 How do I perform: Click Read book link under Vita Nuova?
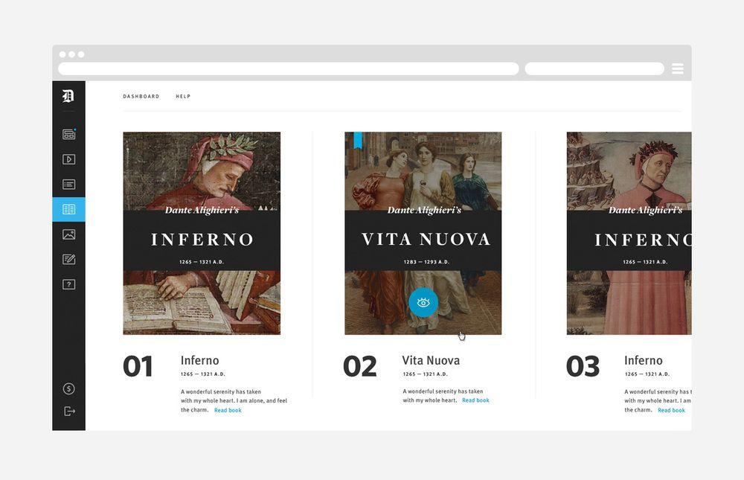click(475, 400)
